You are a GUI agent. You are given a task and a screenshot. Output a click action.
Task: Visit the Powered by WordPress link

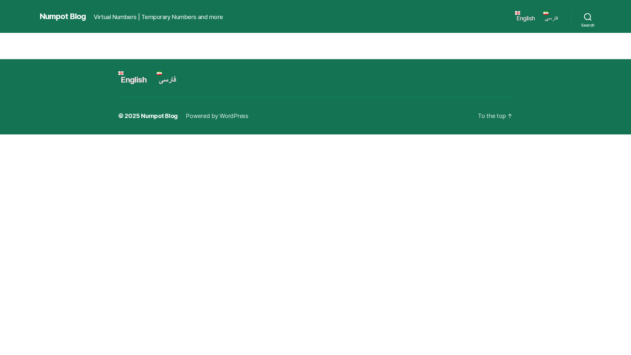[217, 116]
